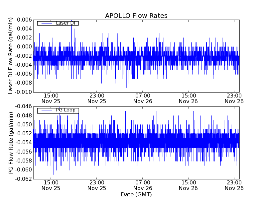
Task: Click the -0.046 tick label on bottom plot
Action: coord(24,106)
